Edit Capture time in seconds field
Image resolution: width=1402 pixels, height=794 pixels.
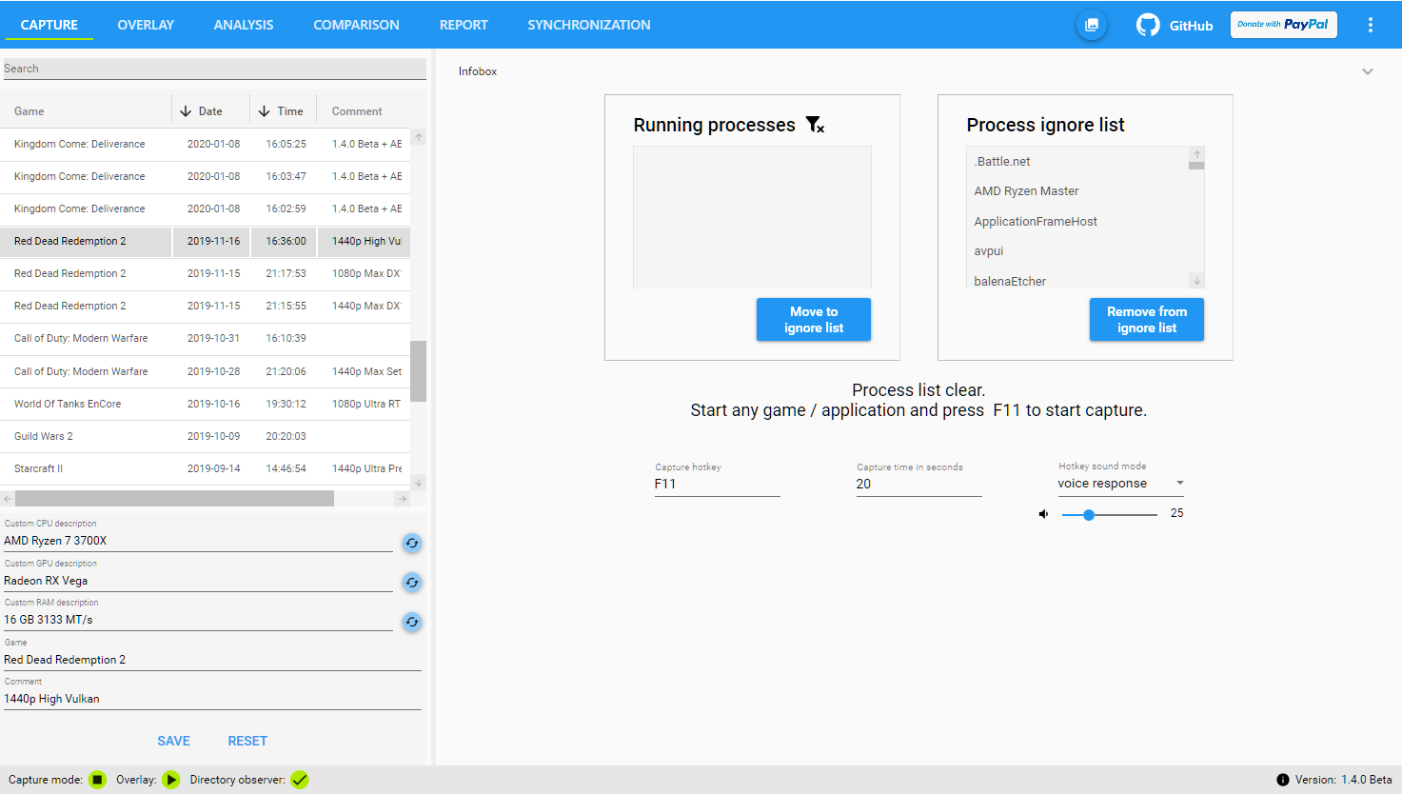point(918,484)
